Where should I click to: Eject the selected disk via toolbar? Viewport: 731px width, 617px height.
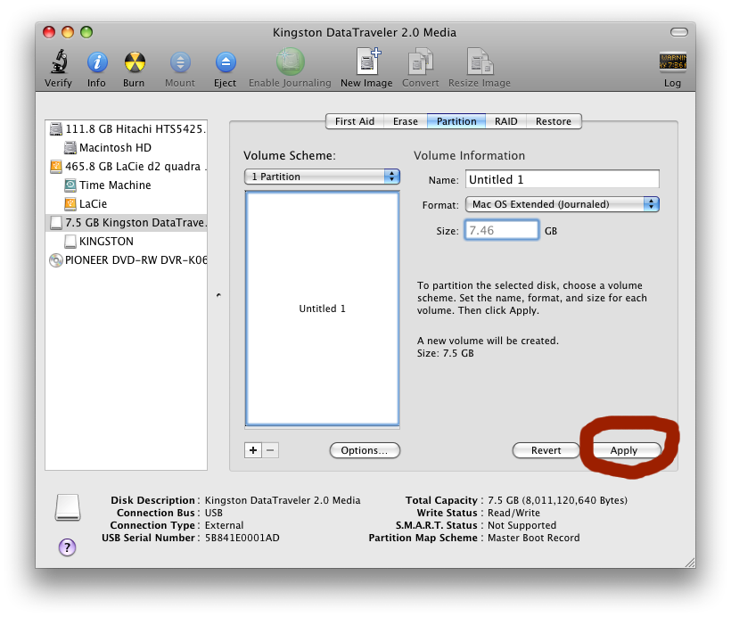[226, 62]
